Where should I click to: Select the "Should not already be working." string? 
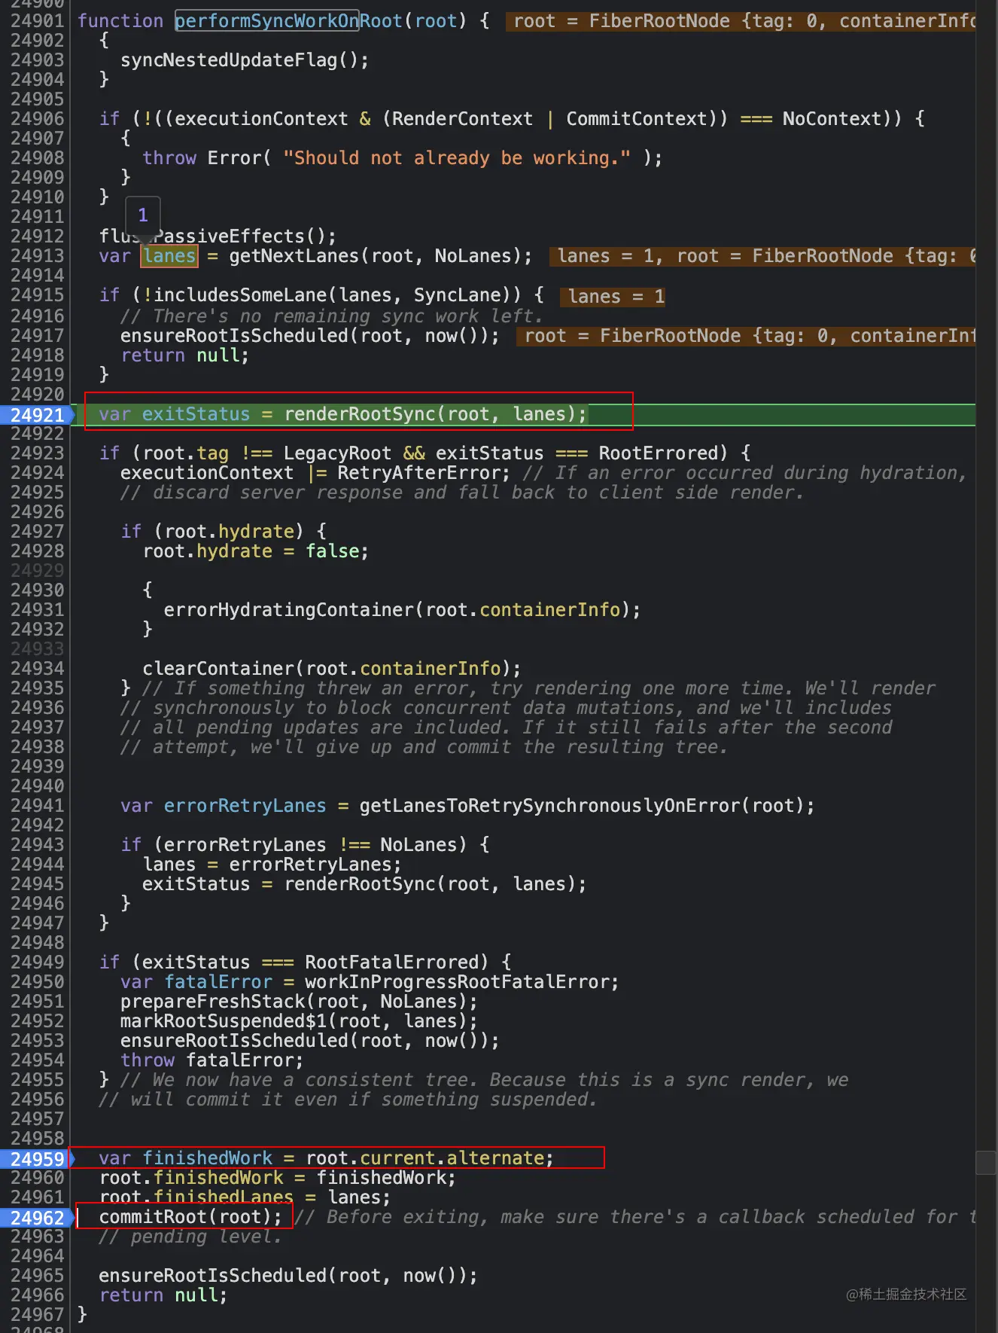[457, 158]
